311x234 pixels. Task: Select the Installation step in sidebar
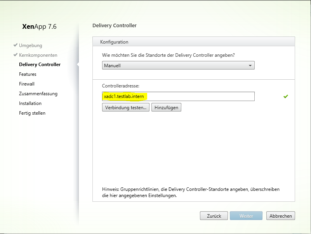pyautogui.click(x=30, y=103)
